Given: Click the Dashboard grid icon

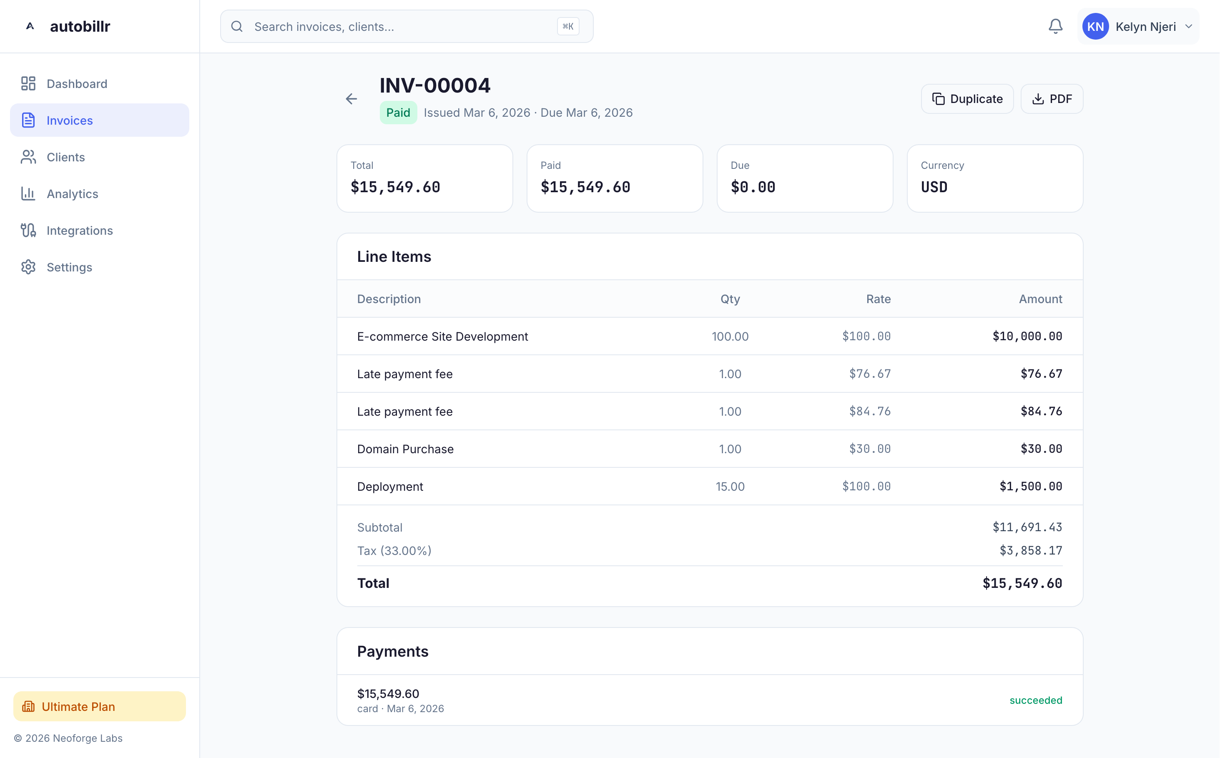Looking at the screenshot, I should [x=28, y=84].
